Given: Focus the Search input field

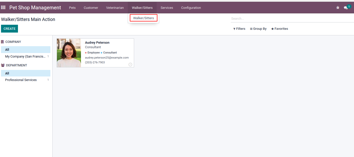Looking at the screenshot, I should tap(292, 19).
